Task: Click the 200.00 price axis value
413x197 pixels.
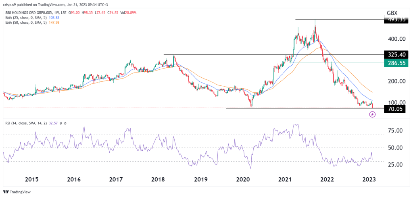Action: tap(396, 81)
